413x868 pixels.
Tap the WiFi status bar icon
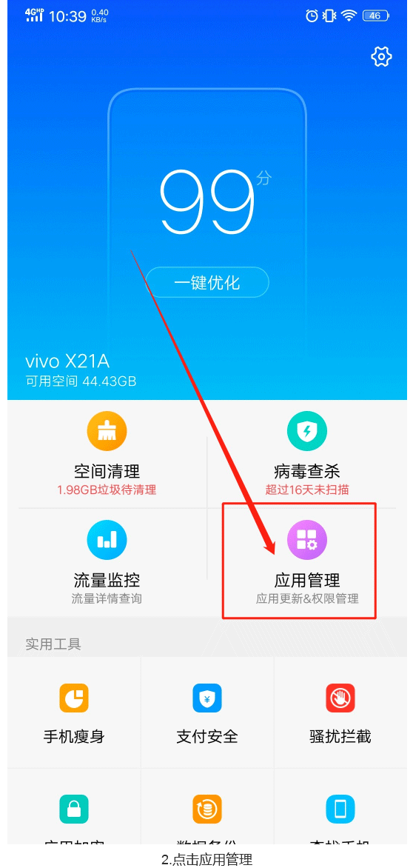[x=349, y=16]
